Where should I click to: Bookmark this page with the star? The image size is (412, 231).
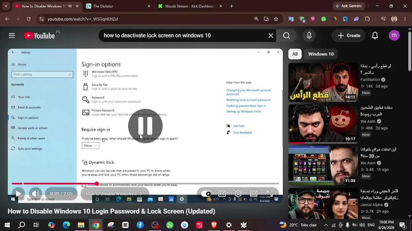click(x=276, y=19)
